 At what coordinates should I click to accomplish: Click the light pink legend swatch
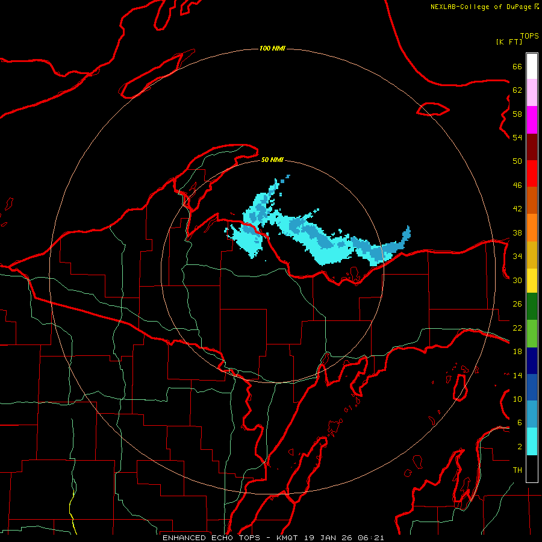[x=532, y=93]
